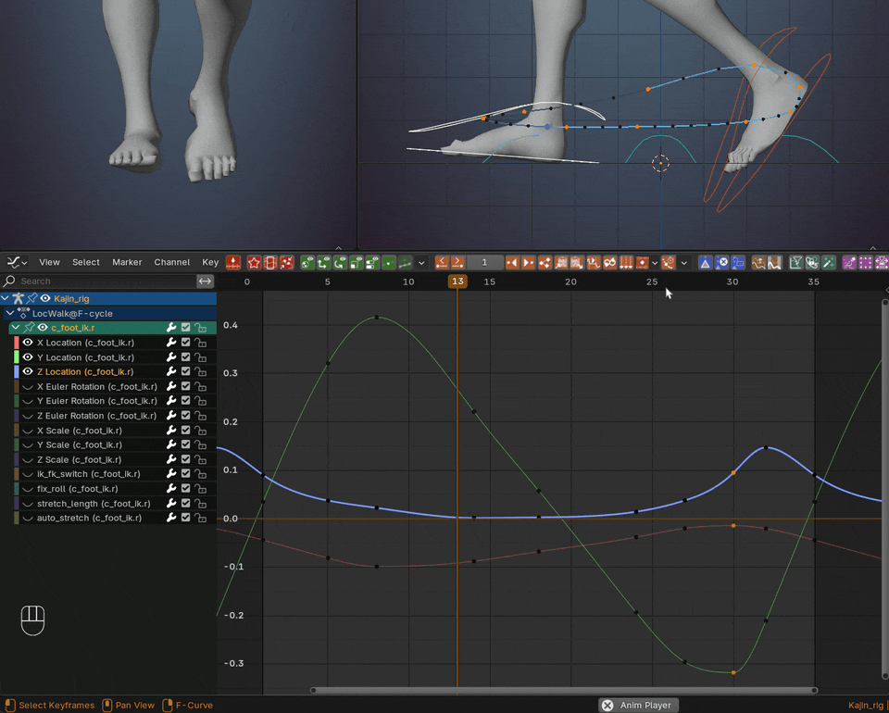Image resolution: width=889 pixels, height=713 pixels.
Task: Open the dropdown right of the orange keyframe-diamond icon
Action: (655, 262)
